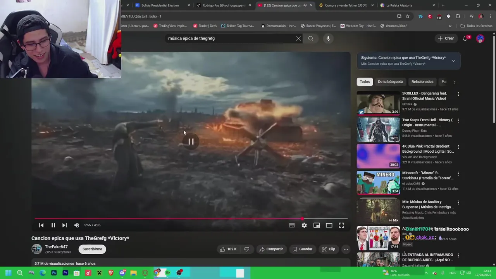The height and width of the screenshot is (279, 496).
Task: Pause the video with the player pause button
Action: (x=53, y=225)
